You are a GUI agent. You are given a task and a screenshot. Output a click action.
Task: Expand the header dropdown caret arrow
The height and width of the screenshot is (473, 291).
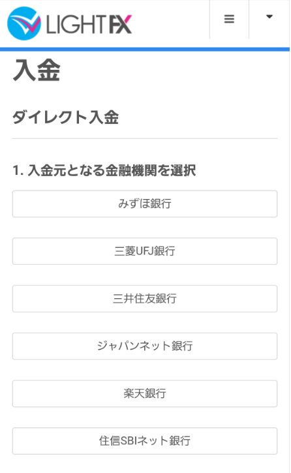coord(269,16)
